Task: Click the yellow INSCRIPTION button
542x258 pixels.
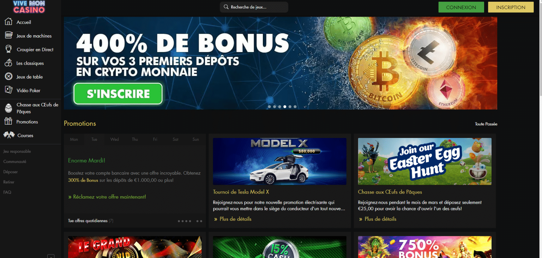Action: point(511,7)
